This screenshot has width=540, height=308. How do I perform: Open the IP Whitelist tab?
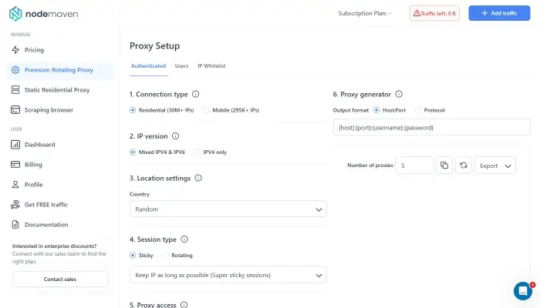click(x=211, y=66)
